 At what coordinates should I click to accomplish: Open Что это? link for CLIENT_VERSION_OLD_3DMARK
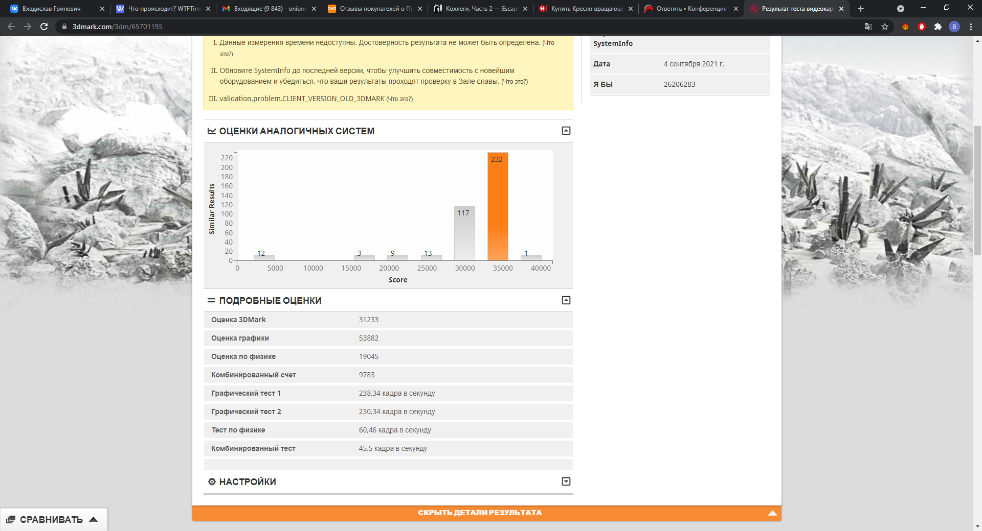(399, 99)
